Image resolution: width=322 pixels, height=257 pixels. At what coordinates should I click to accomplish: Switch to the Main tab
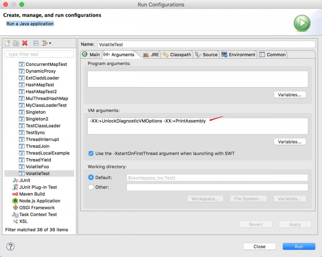91,55
